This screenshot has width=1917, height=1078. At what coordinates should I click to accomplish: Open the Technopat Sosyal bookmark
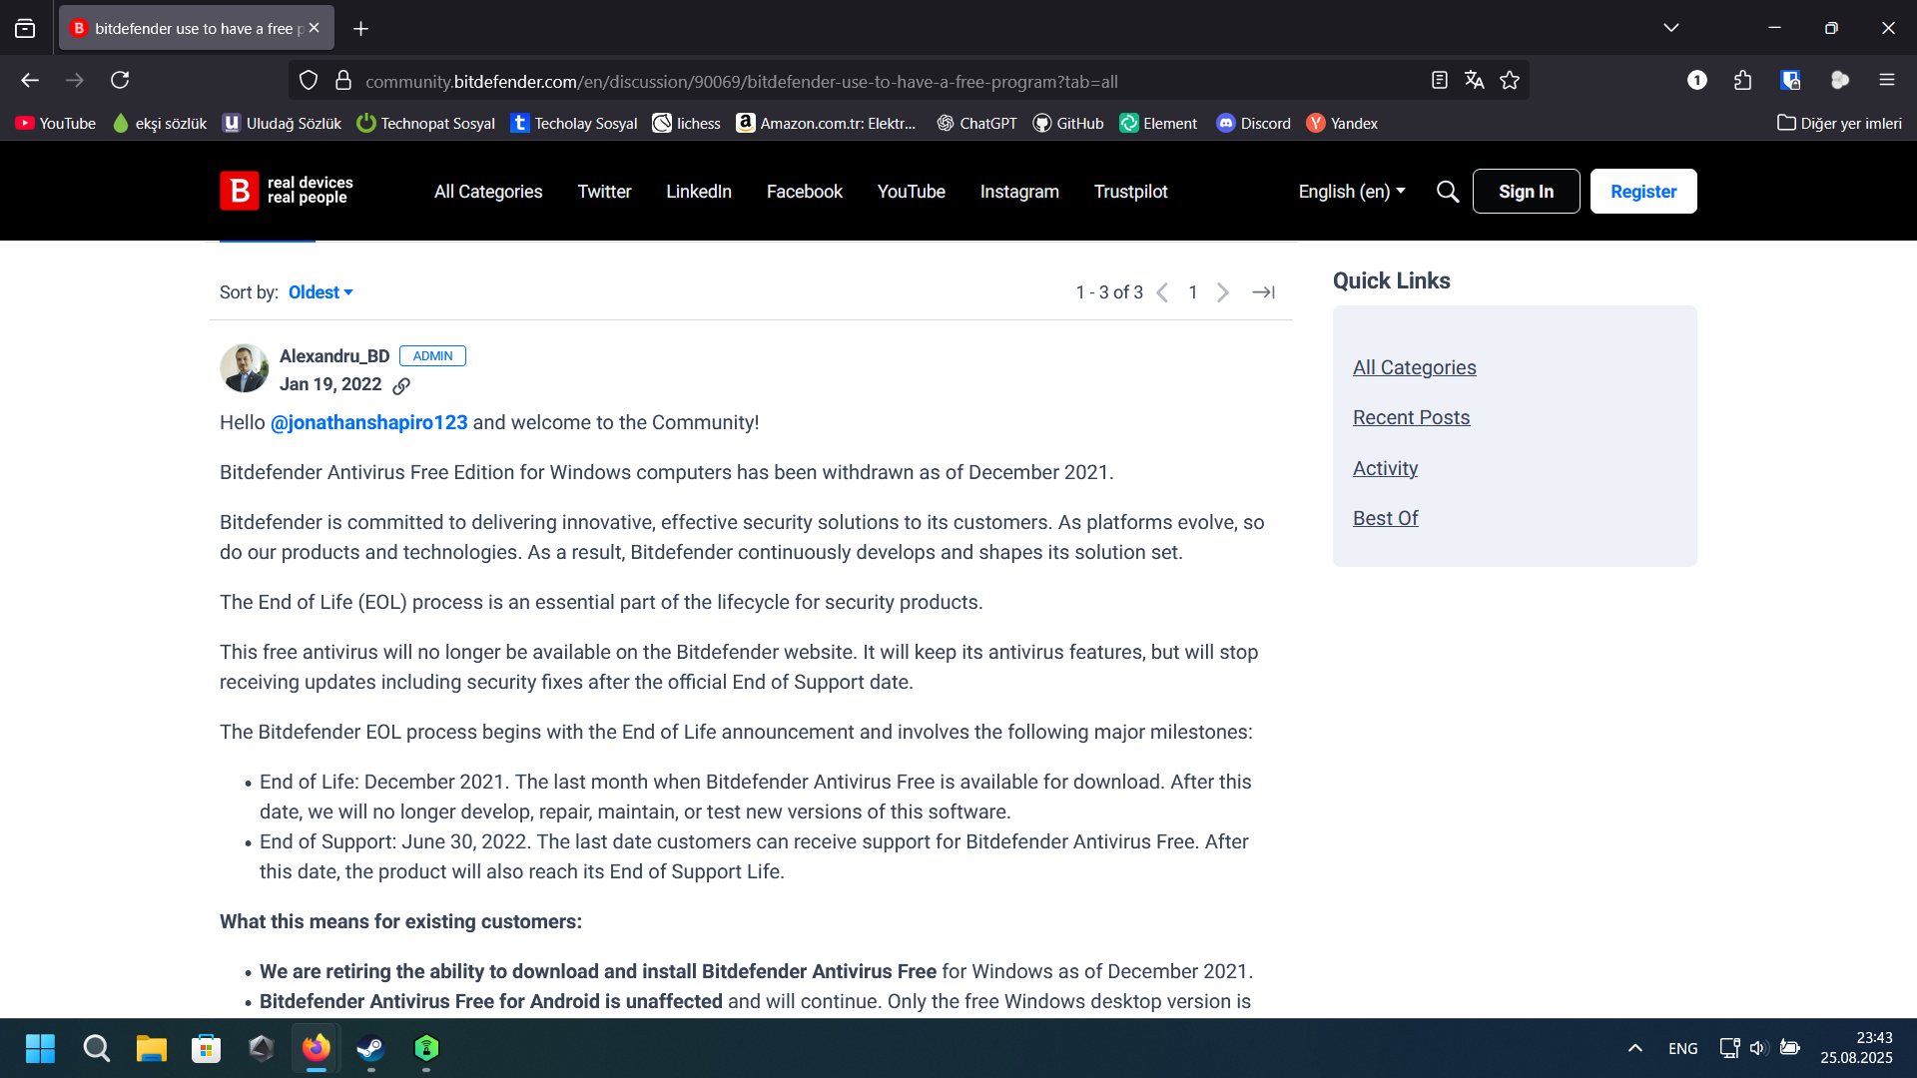tap(426, 123)
